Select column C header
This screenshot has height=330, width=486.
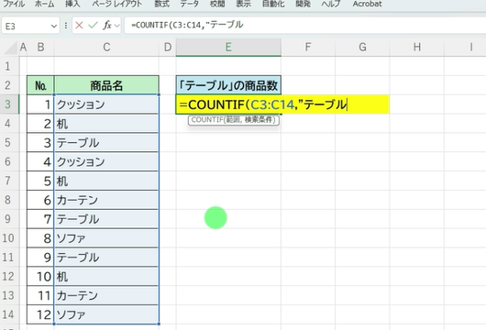tap(106, 48)
